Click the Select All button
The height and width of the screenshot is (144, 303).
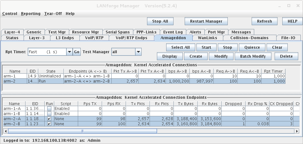(x=181, y=47)
